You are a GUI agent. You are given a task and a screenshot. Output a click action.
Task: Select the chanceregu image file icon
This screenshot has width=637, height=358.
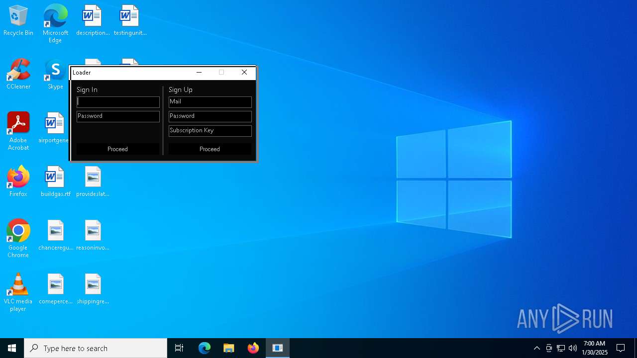[55, 236]
